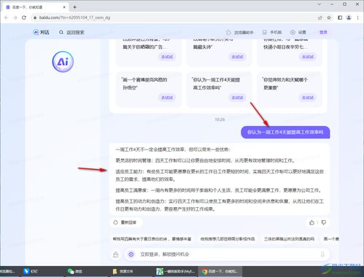Viewport: 364px width, 277px height.
Task: Select the return-to-search tab
Action: tap(71, 32)
